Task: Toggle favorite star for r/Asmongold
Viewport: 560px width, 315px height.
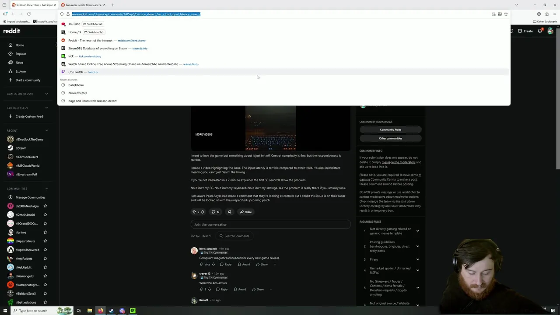Action: [x=45, y=276]
